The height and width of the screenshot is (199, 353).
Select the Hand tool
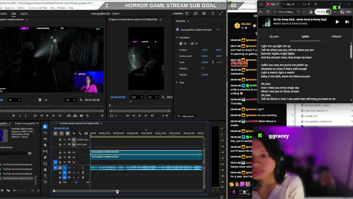tap(45, 170)
